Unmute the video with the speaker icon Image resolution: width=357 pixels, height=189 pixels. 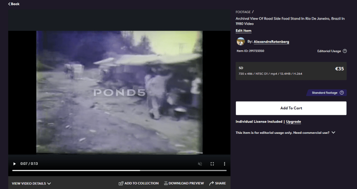[200, 164]
